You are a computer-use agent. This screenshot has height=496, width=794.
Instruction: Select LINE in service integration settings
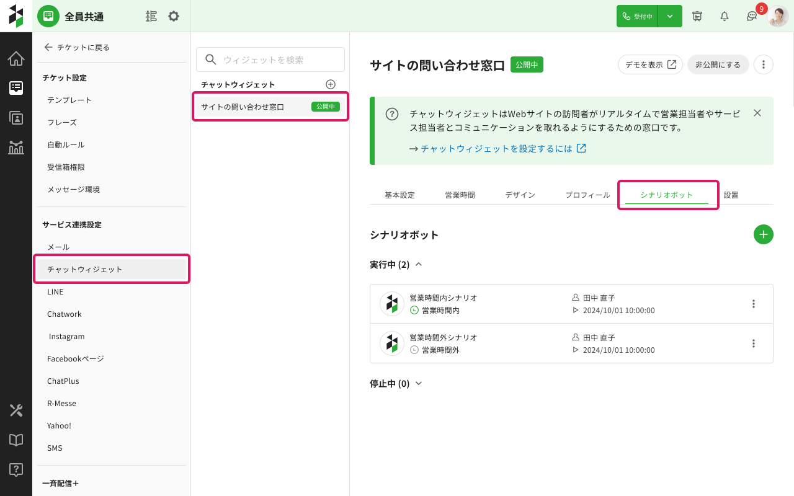pyautogui.click(x=55, y=292)
